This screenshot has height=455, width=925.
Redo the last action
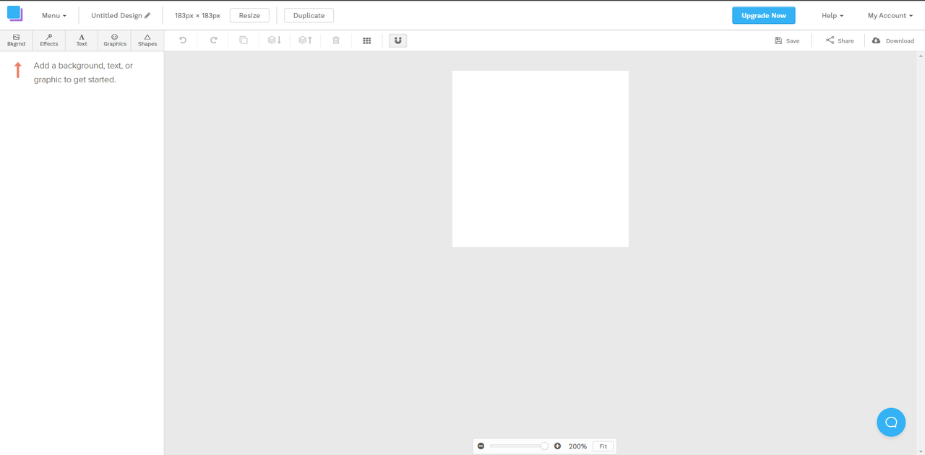click(x=213, y=40)
